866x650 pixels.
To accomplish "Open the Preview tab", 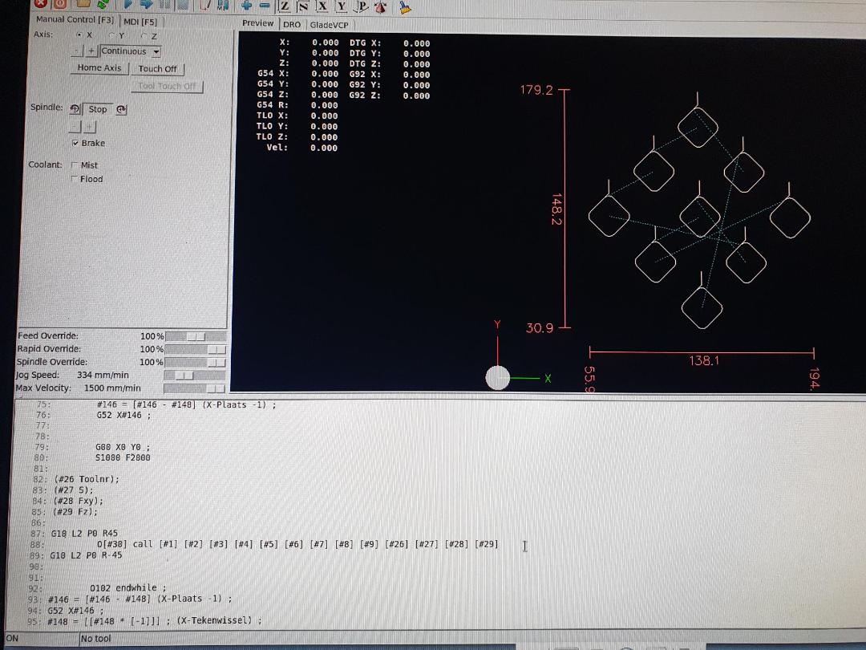I will [x=257, y=23].
